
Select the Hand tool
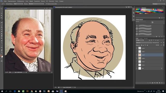coord(2,50)
